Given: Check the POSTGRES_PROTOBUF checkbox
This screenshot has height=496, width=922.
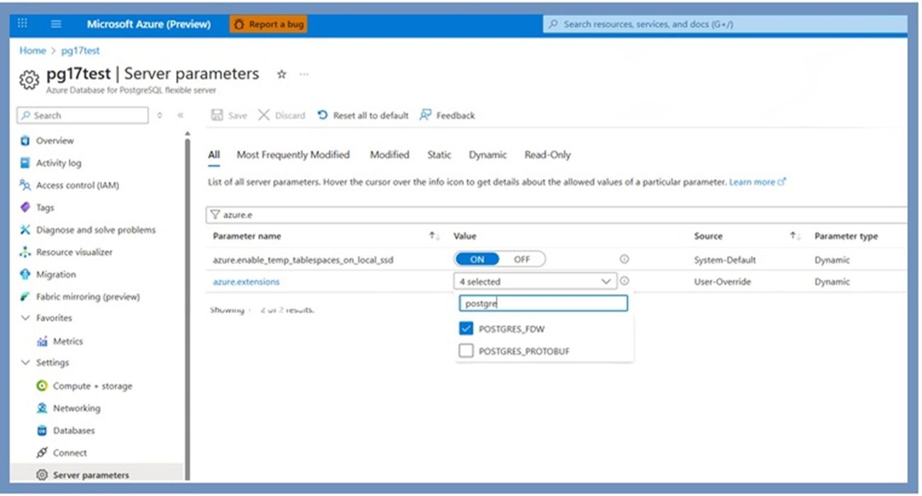Looking at the screenshot, I should [466, 351].
